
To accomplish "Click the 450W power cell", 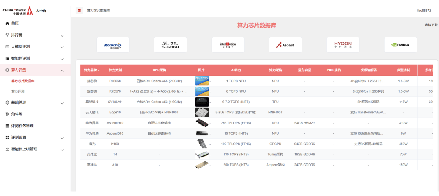I will pos(403,144).
